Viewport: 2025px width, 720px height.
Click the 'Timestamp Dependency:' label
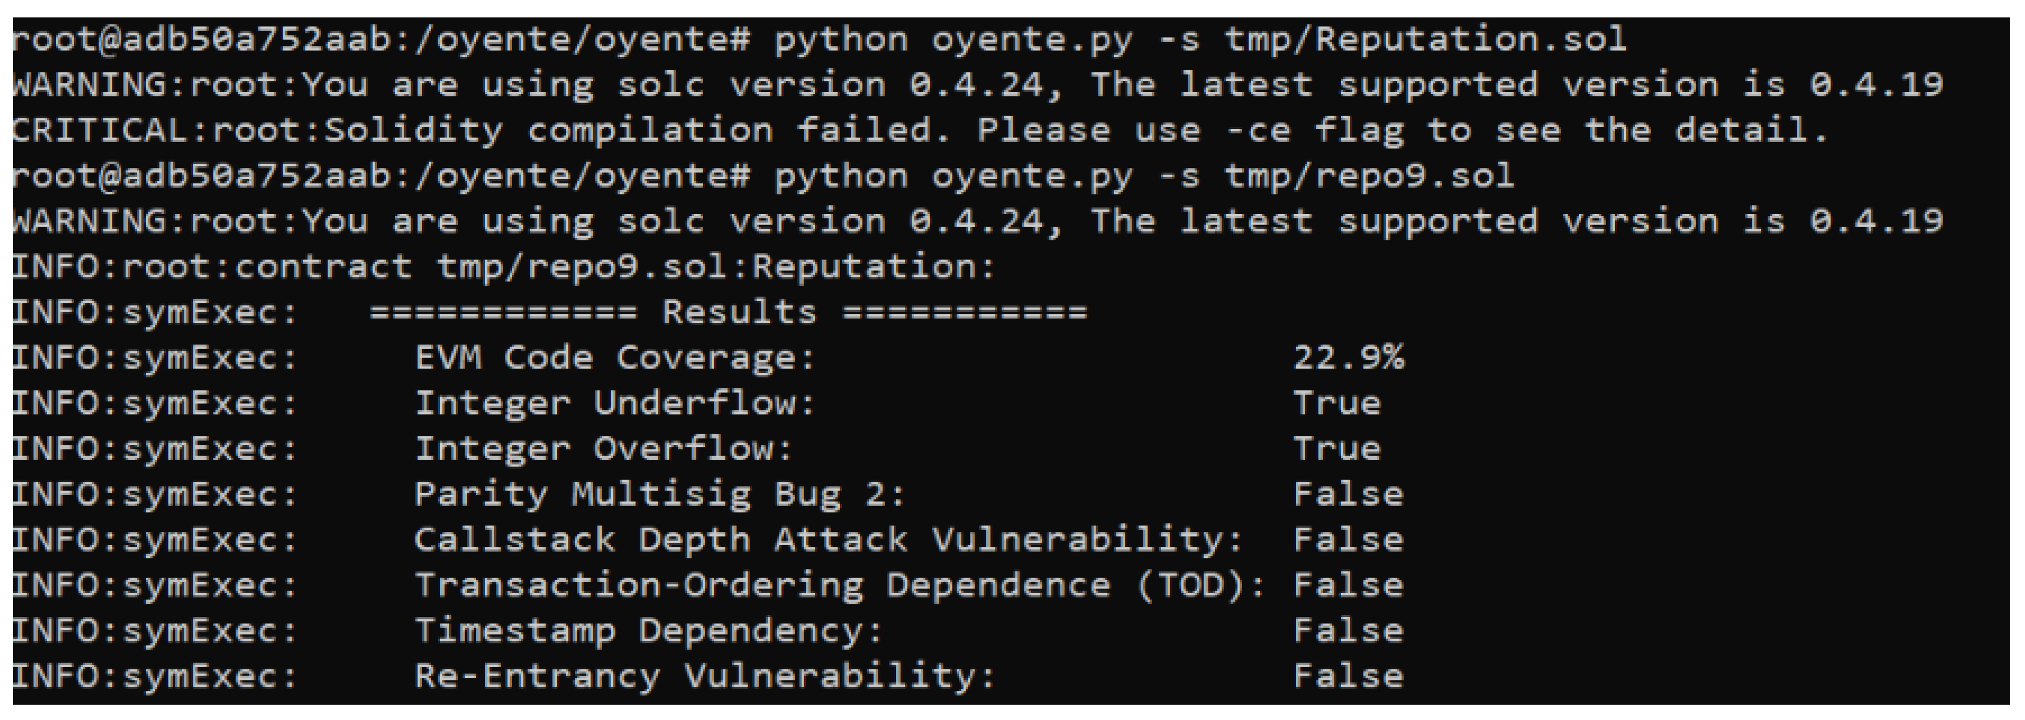pyautogui.click(x=648, y=631)
